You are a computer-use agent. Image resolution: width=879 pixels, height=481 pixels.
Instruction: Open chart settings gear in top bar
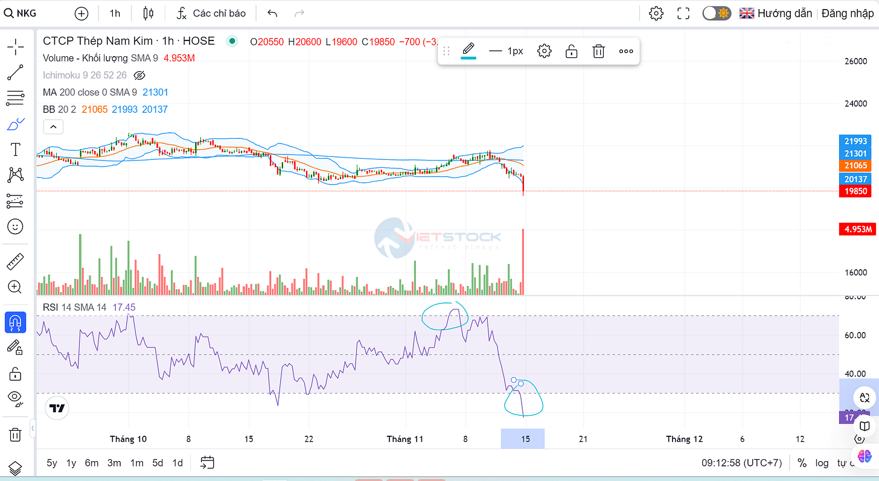point(656,13)
